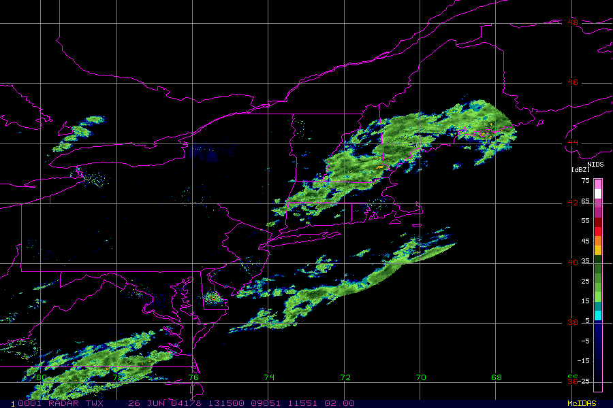Viewport: 613px width, 408px height.
Task: Click the 09051 status bar value
Action: (266, 403)
